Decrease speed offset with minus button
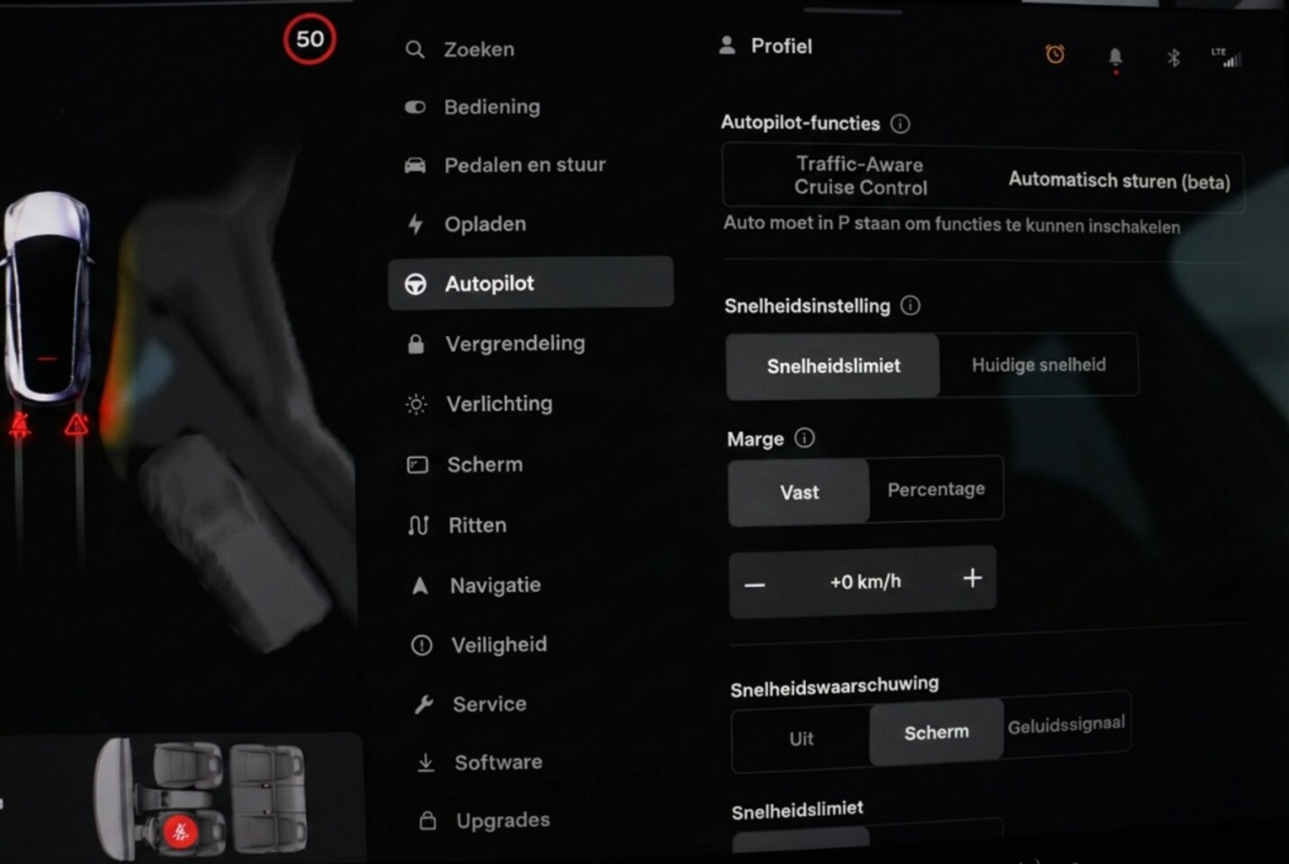Image resolution: width=1289 pixels, height=864 pixels. tap(755, 585)
